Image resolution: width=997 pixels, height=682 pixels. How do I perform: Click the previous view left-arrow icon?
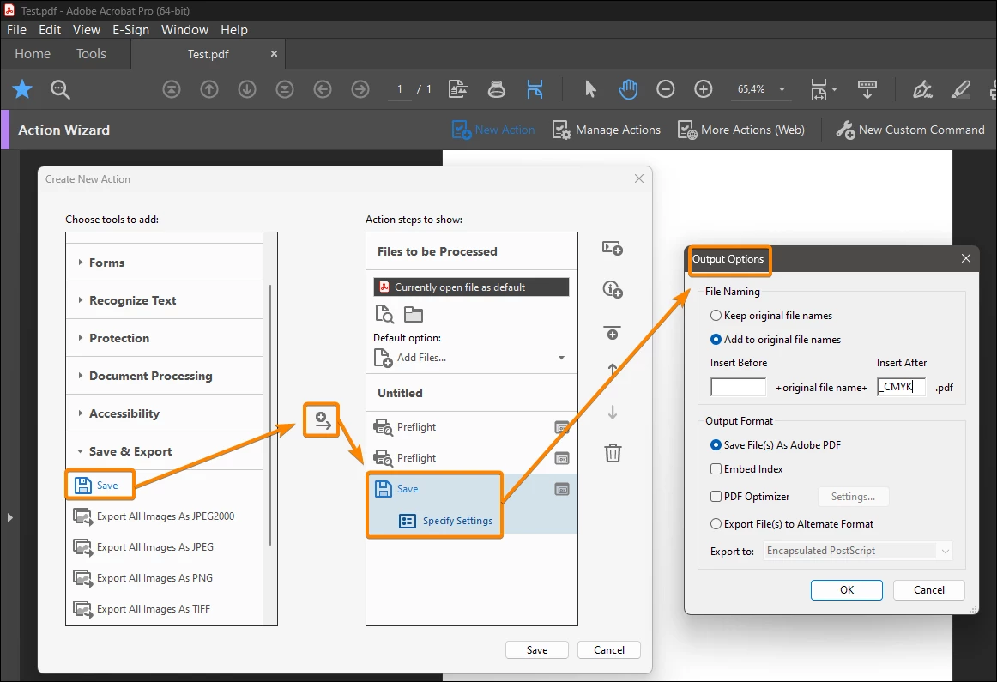323,89
